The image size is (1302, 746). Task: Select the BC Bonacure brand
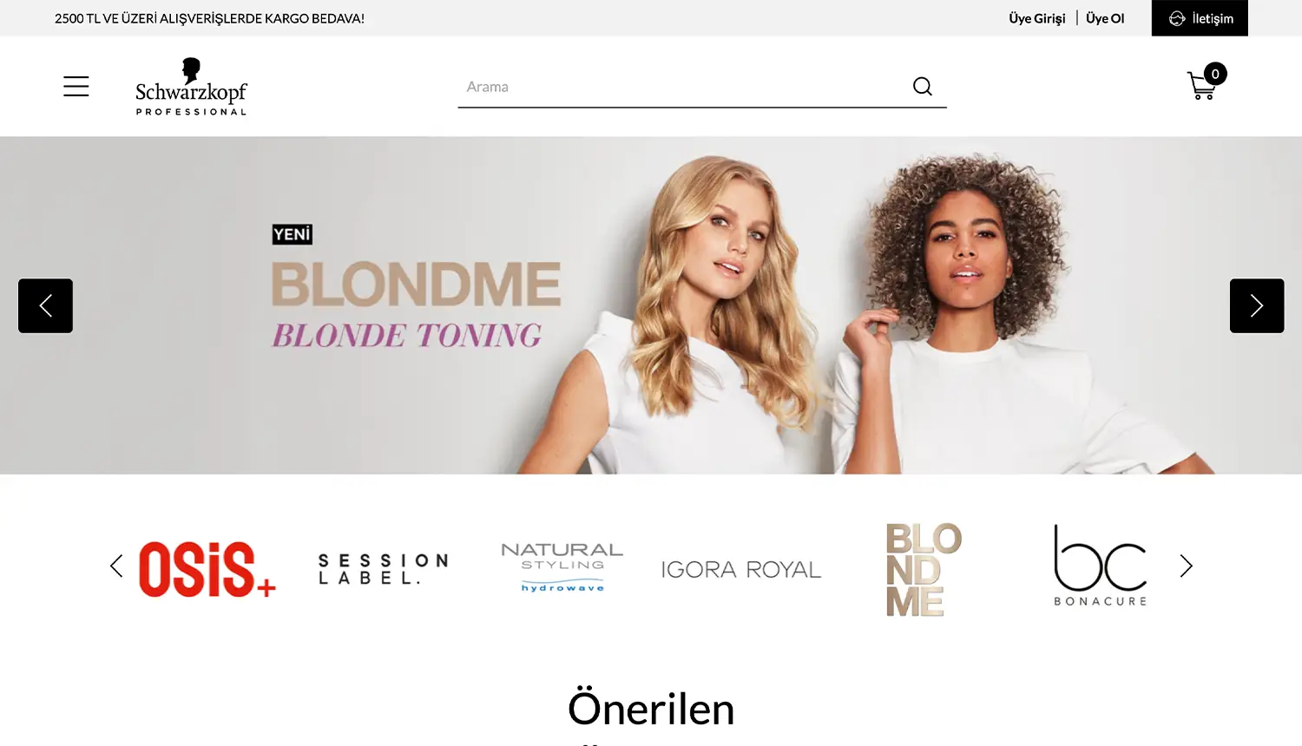[1101, 566]
